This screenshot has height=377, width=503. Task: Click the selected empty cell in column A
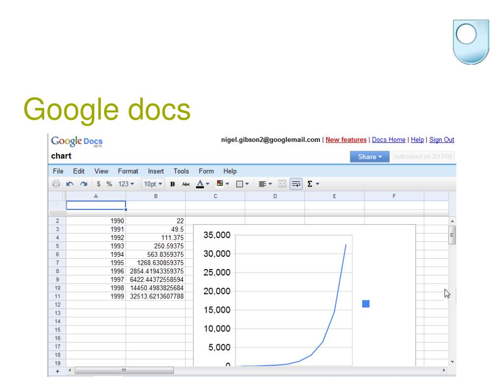pos(96,205)
